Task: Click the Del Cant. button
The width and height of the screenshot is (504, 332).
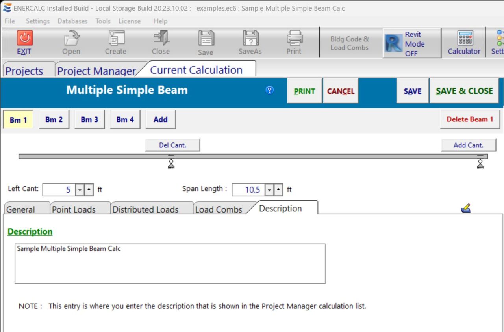Action: point(172,145)
